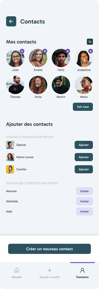Open Anita's contact photo
99x289 pixels.
[x=38, y=85]
